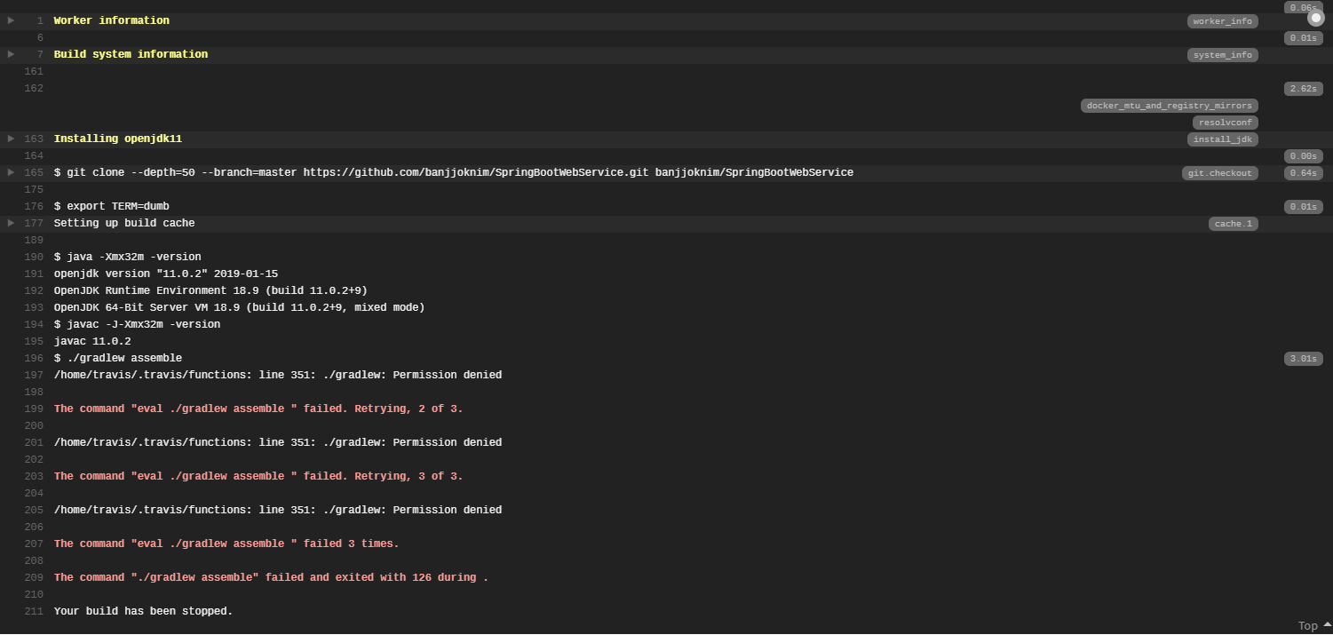Click the openjdk version "11.0.2" line
The height and width of the screenshot is (635, 1333).
165,274
